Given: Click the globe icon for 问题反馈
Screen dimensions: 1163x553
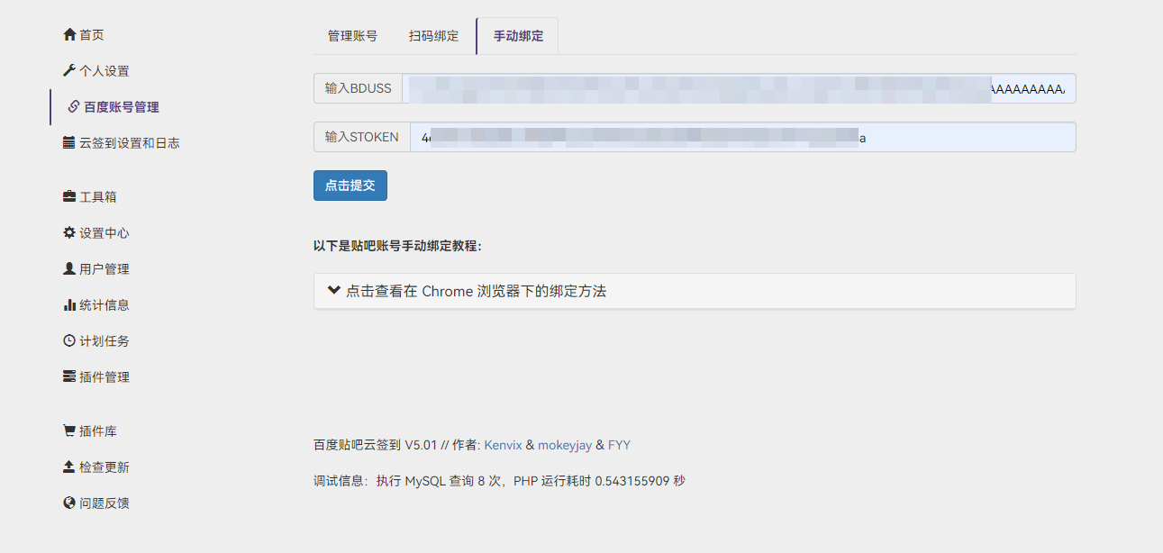Looking at the screenshot, I should point(69,503).
